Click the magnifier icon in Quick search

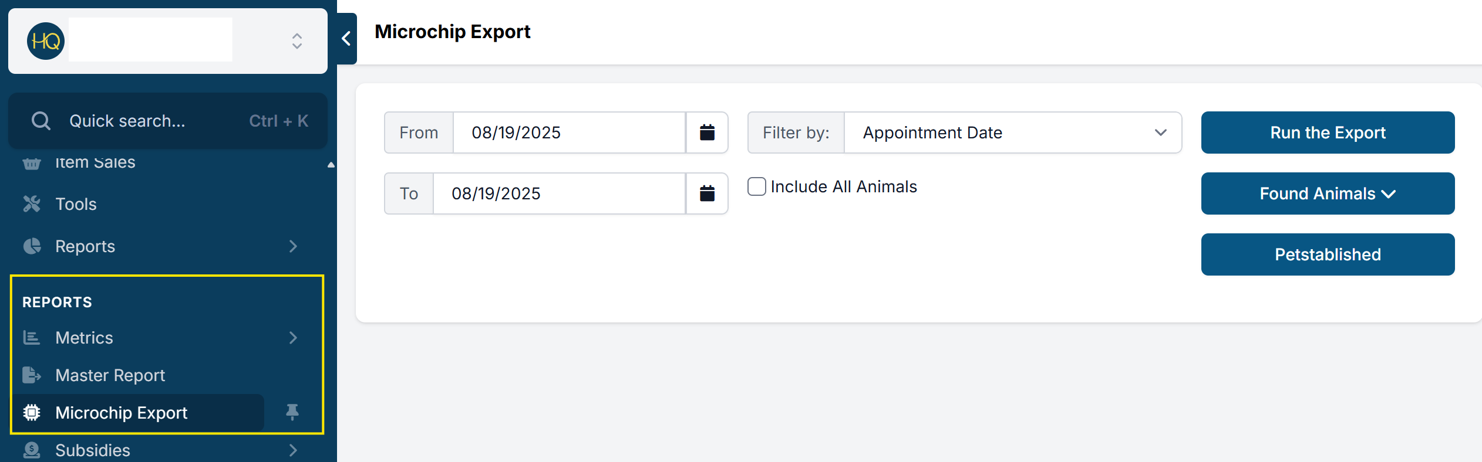coord(41,121)
